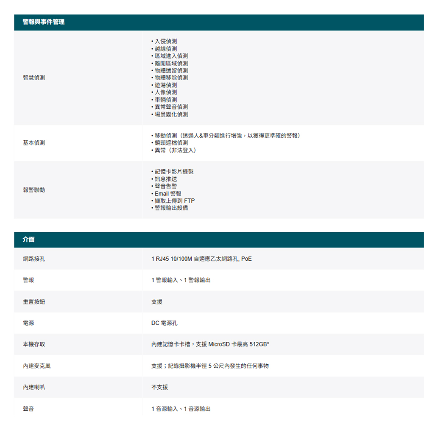Select the 遊蕩偵測 bullet item
424x424 pixels.
pyautogui.click(x=165, y=85)
